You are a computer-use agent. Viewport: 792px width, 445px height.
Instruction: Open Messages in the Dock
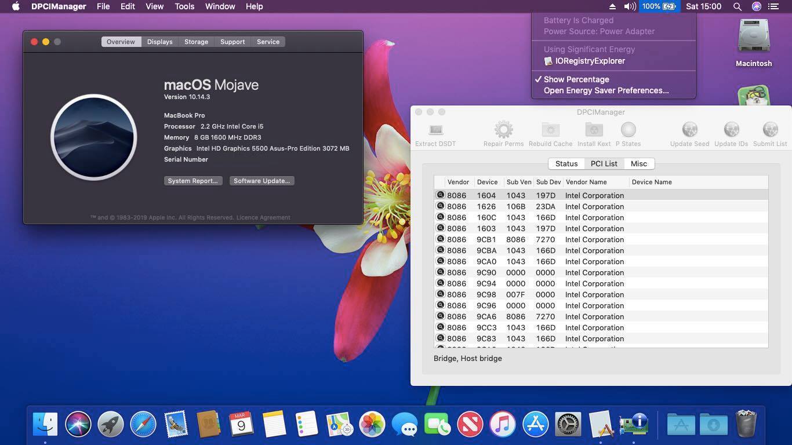404,425
